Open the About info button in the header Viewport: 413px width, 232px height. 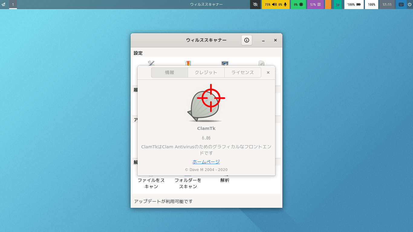(247, 40)
